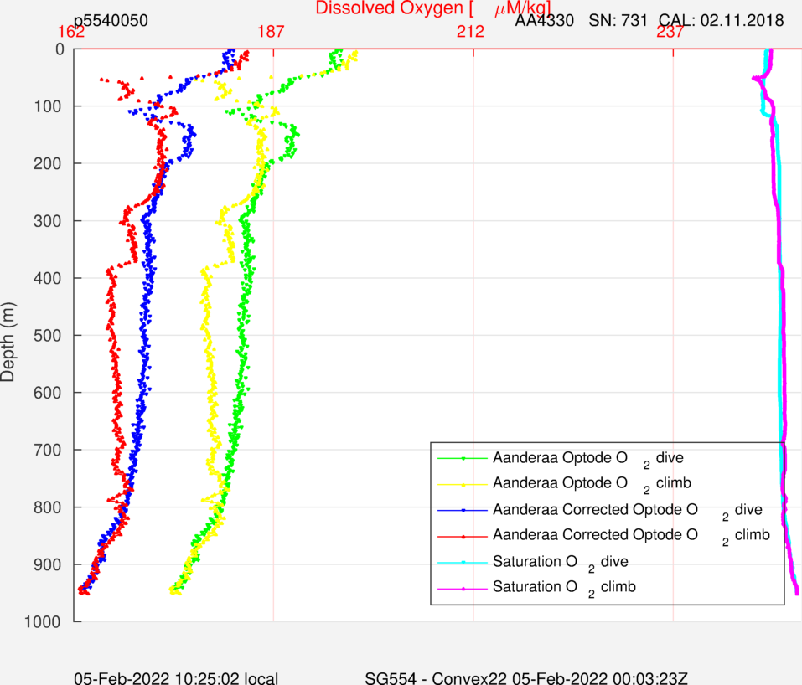Click the 'AA4330' sensor model text
This screenshot has width=802, height=685.
tap(544, 20)
